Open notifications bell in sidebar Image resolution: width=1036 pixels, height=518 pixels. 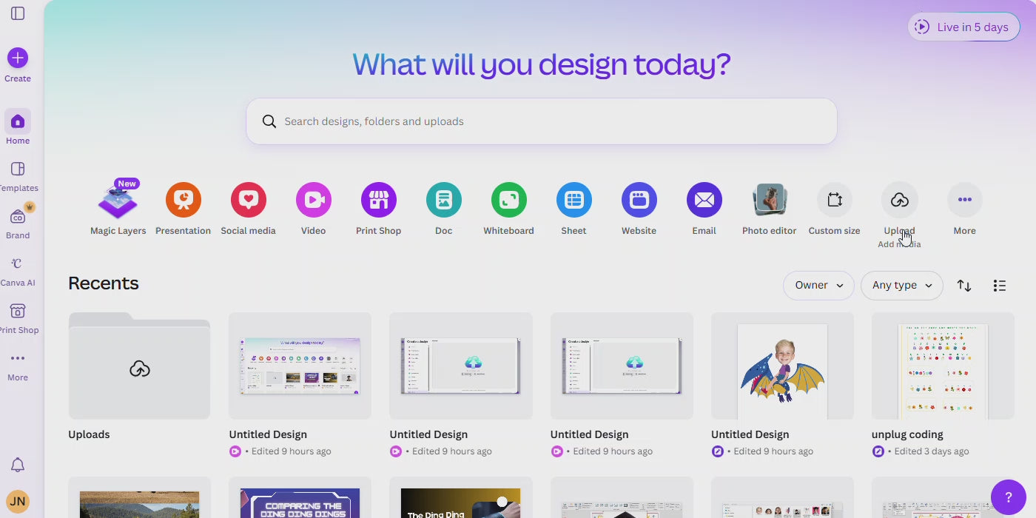click(x=18, y=465)
